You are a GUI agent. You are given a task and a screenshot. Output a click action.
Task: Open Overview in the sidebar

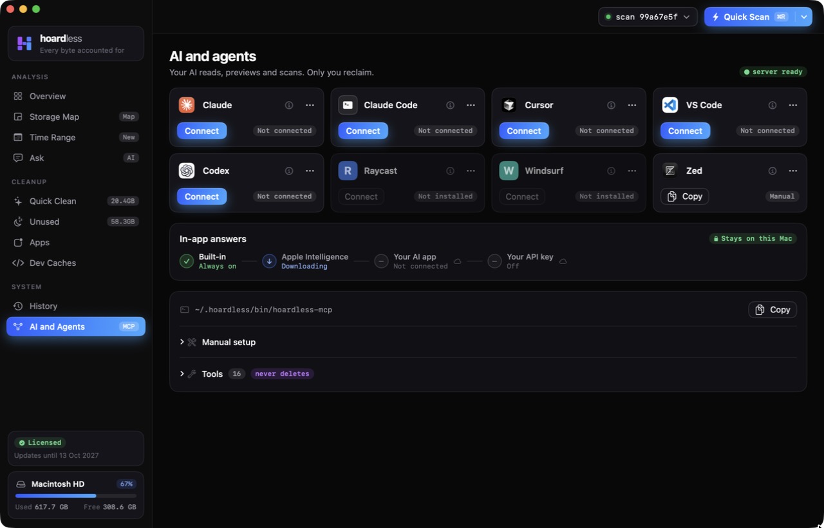pyautogui.click(x=76, y=96)
